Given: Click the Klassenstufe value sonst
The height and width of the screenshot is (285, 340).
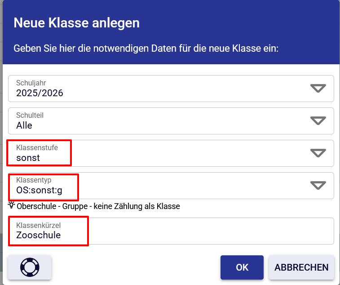Looking at the screenshot, I should [28, 158].
